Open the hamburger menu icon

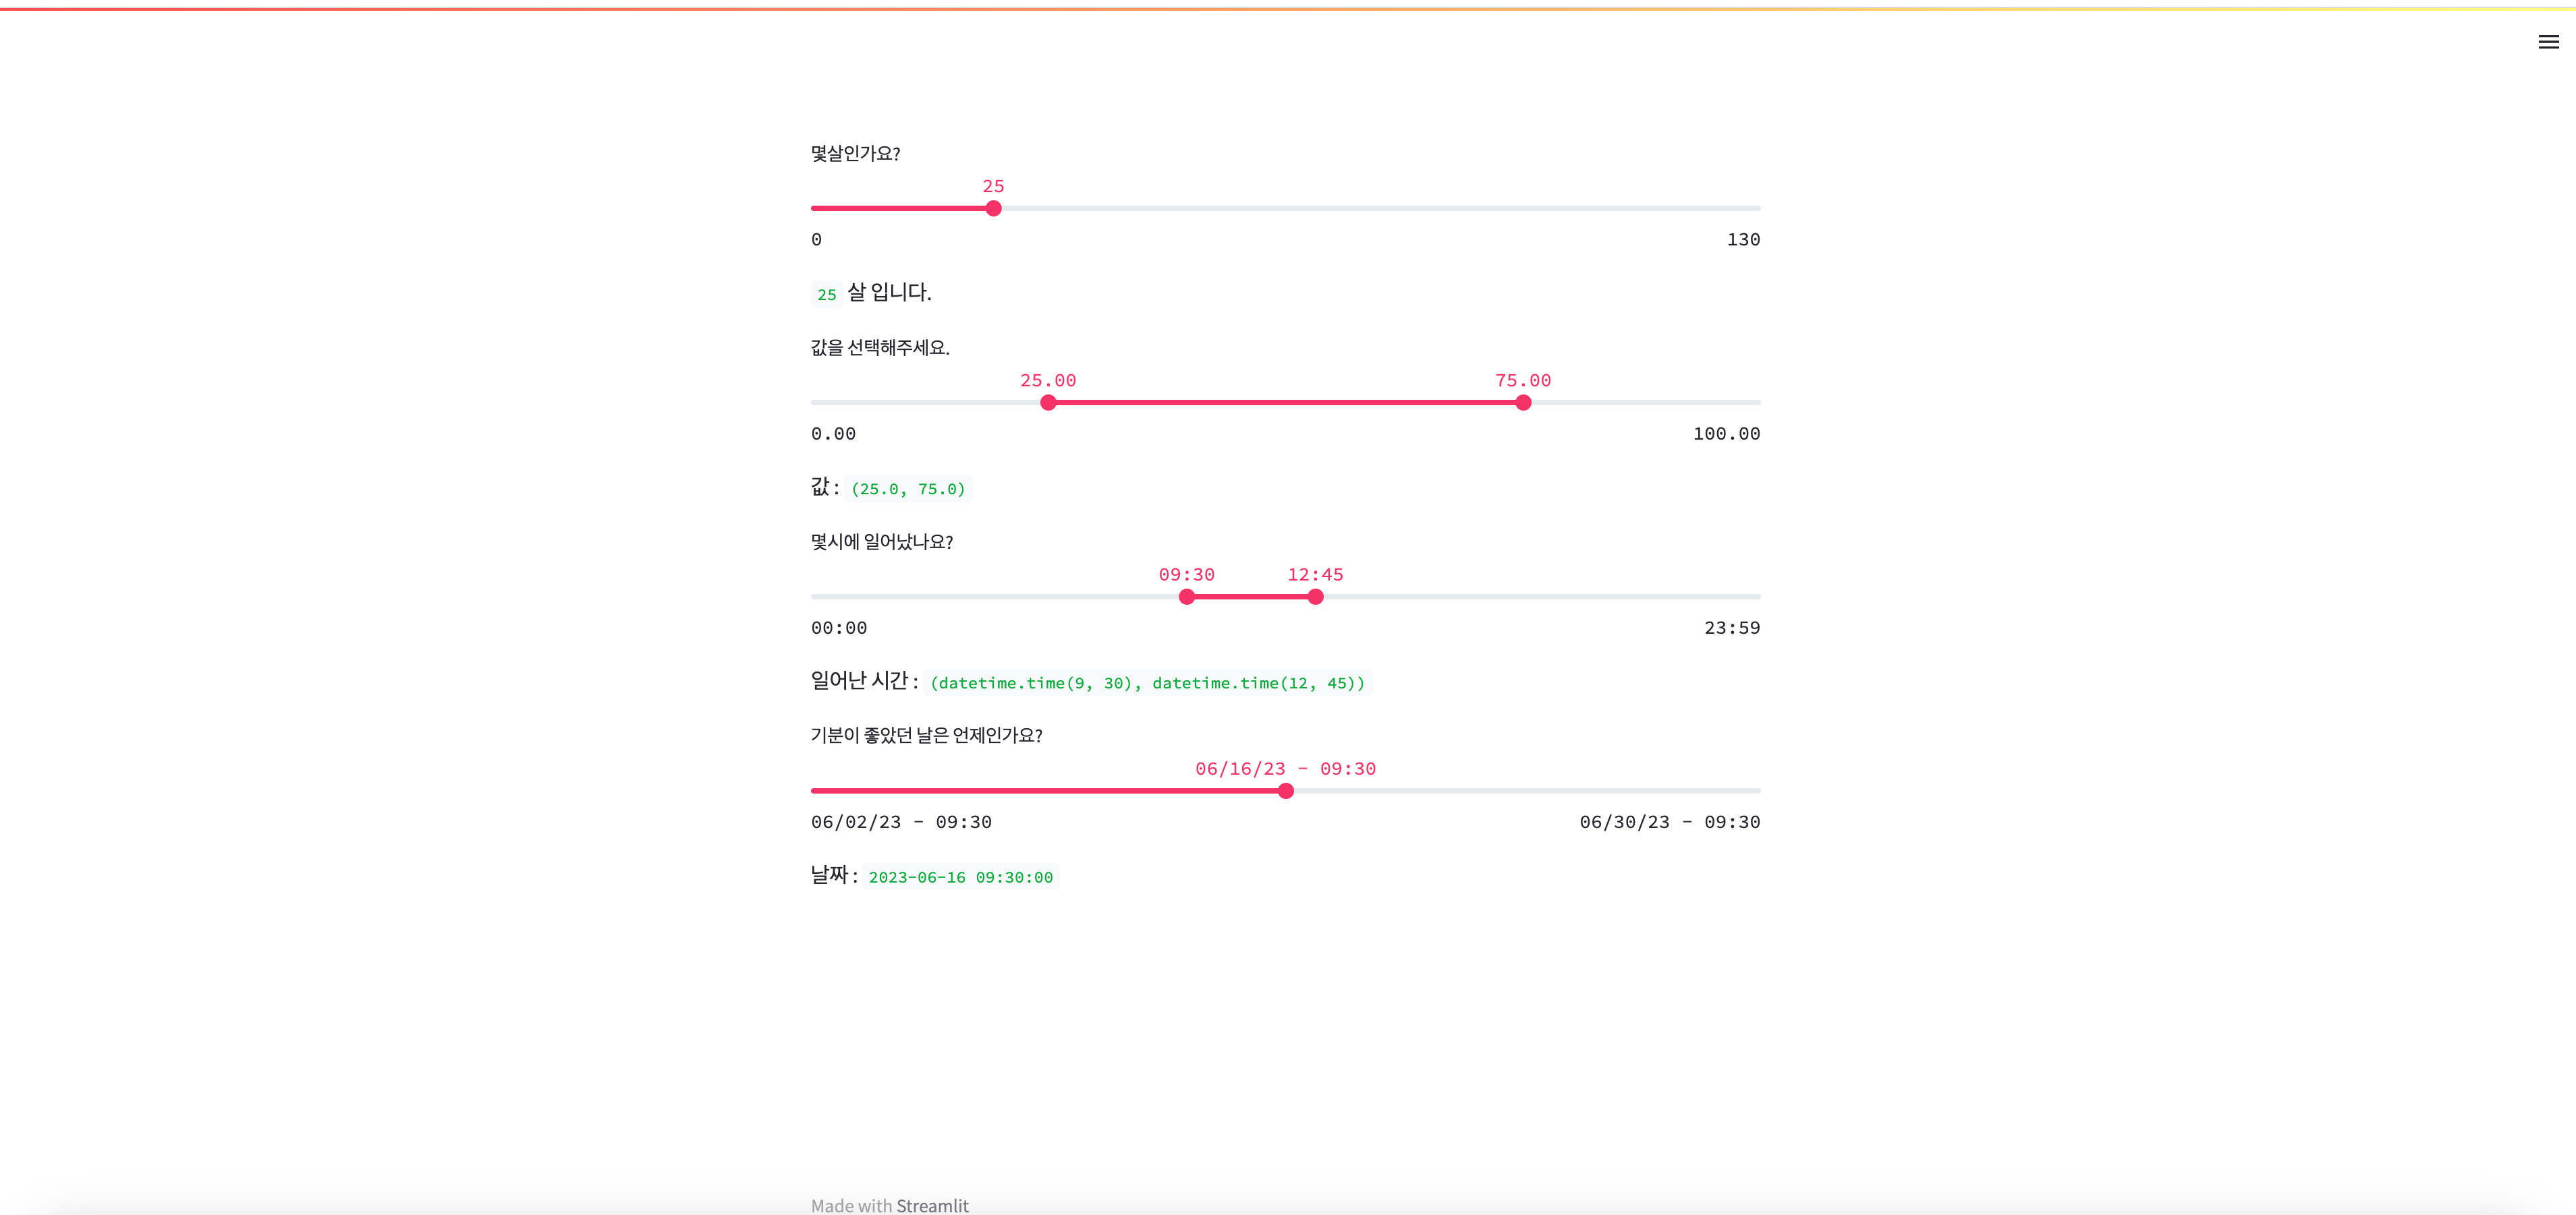point(2548,42)
